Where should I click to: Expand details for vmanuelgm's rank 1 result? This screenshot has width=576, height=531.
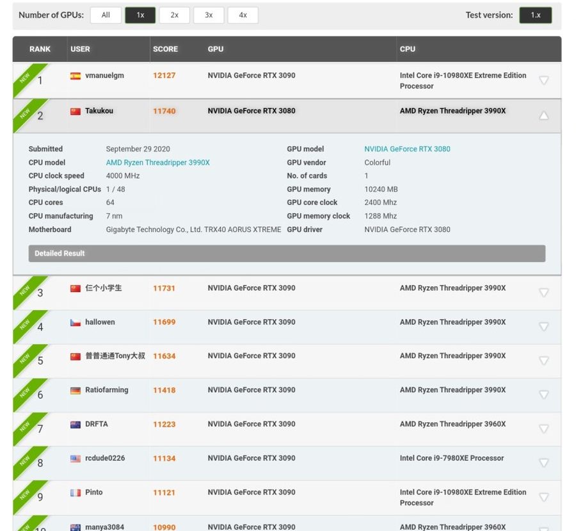543,81
